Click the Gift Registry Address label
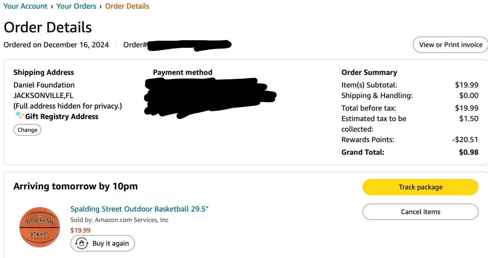Image resolution: width=488 pixels, height=258 pixels. tap(62, 117)
